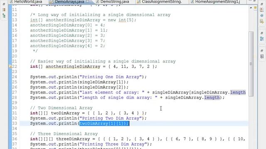266x149 pixels.
Task: Open the magnifier document view icon in right trim
Action: (x=262, y=21)
